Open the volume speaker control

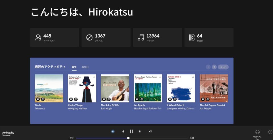[270, 132]
